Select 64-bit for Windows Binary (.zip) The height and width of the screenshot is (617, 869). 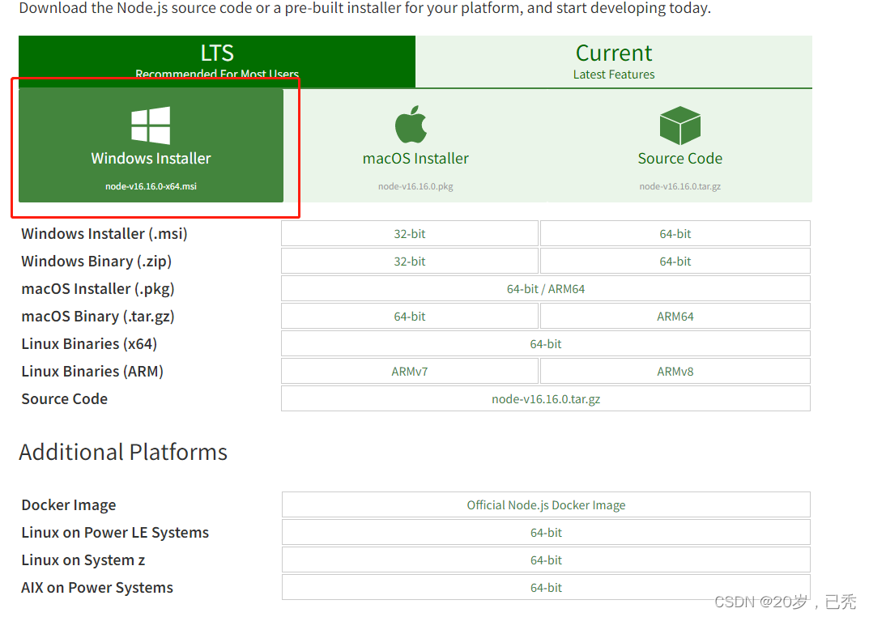click(675, 262)
